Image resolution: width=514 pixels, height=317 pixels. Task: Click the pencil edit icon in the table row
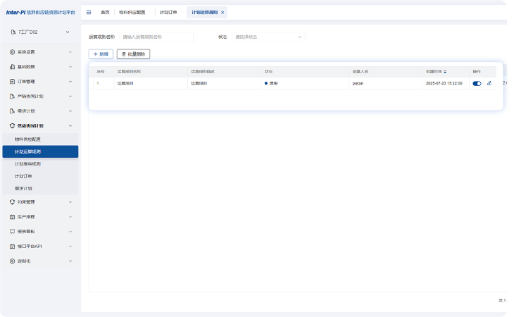489,83
